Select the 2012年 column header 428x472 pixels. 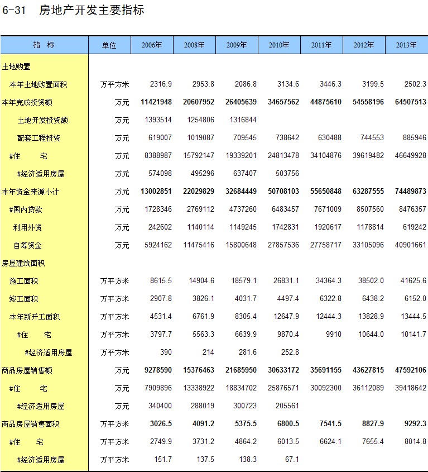tap(364, 45)
